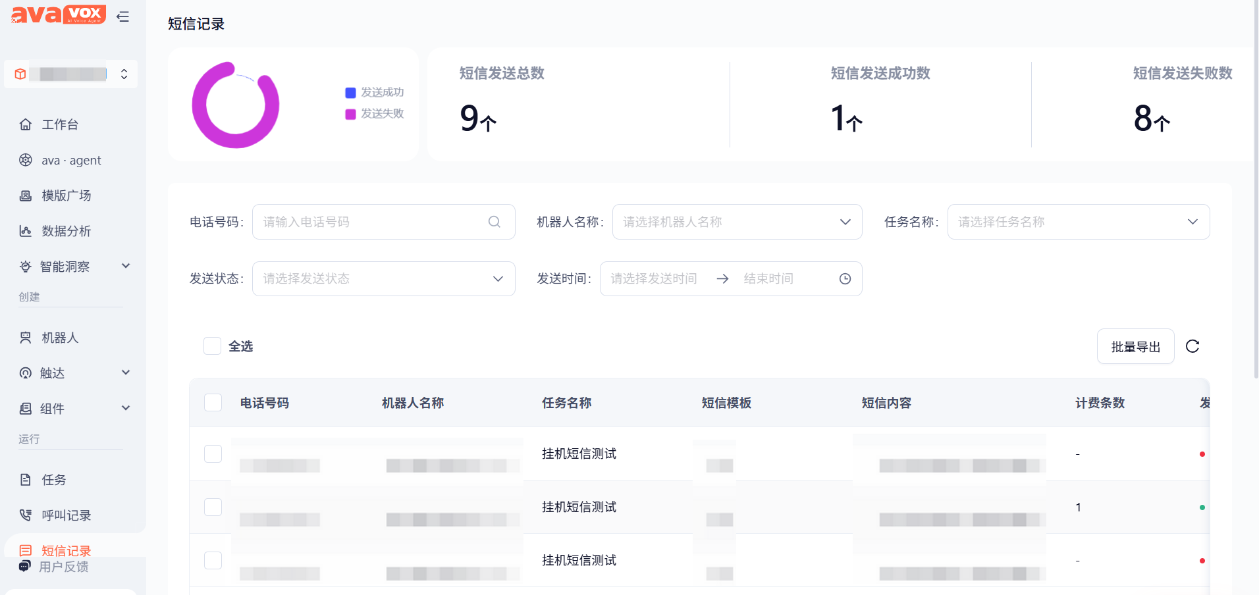Click the 数据分析 chart icon
Screen dimensions: 1259x595
tap(26, 231)
